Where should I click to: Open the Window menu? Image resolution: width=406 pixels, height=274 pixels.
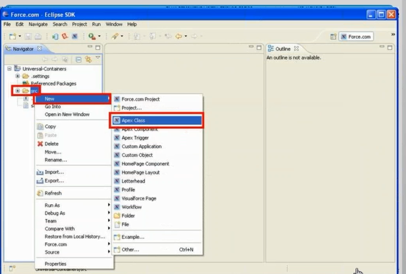(x=114, y=24)
